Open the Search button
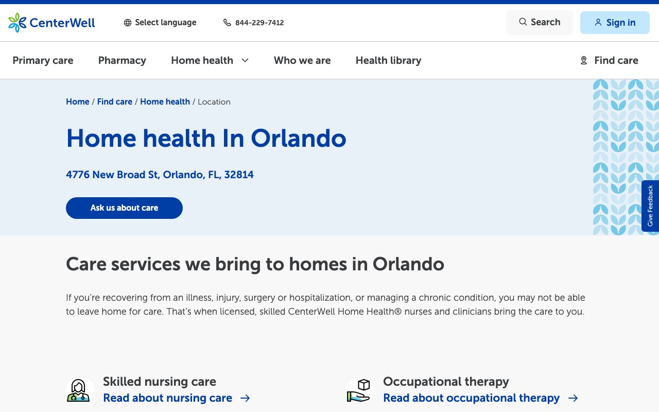 [540, 23]
